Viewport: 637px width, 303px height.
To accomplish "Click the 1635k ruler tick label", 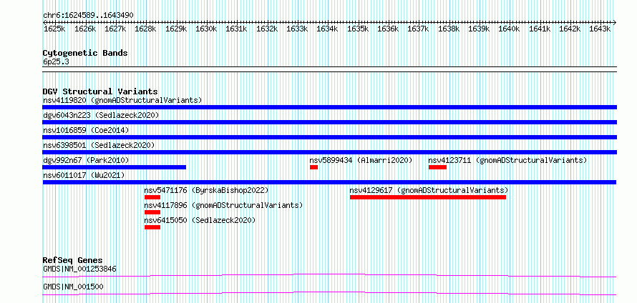I will (357, 29).
